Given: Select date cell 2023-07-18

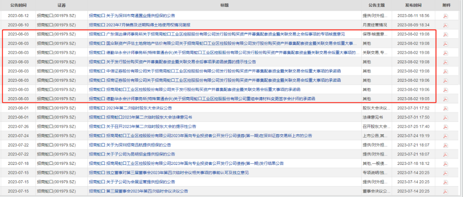Looking at the screenshot, I should tap(18, 163).
